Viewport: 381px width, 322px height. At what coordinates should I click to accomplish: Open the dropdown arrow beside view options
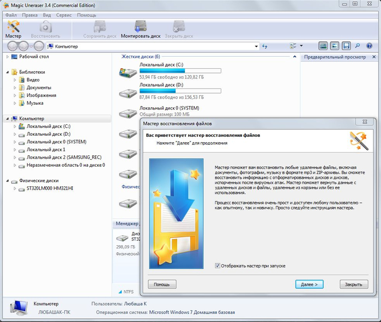[x=301, y=46]
